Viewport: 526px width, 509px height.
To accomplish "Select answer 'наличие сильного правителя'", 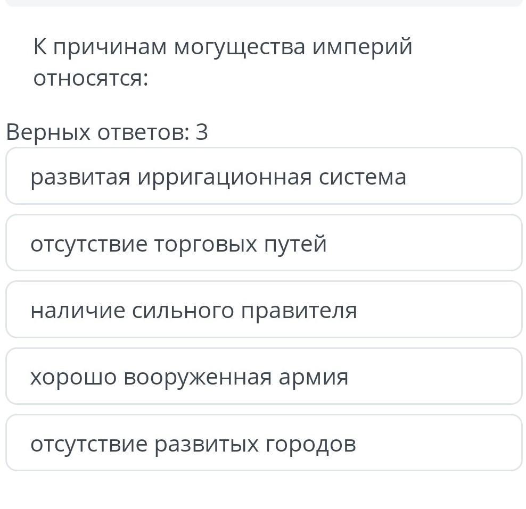I will click(x=264, y=310).
